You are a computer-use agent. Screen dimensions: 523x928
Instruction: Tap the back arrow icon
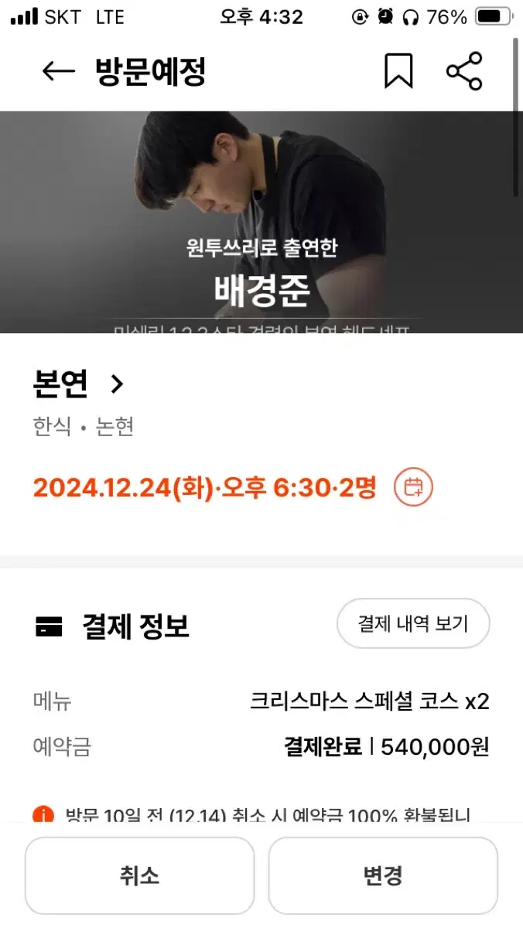pyautogui.click(x=58, y=72)
